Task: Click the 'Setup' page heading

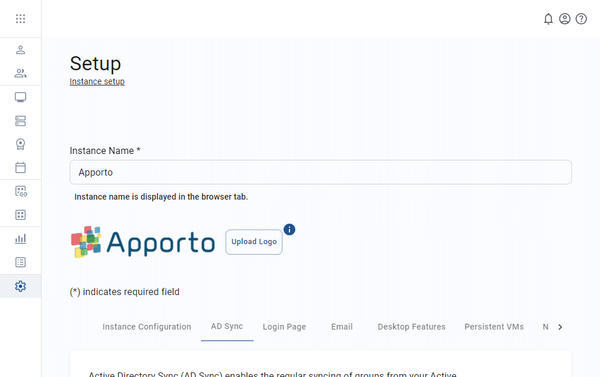Action: click(x=96, y=63)
